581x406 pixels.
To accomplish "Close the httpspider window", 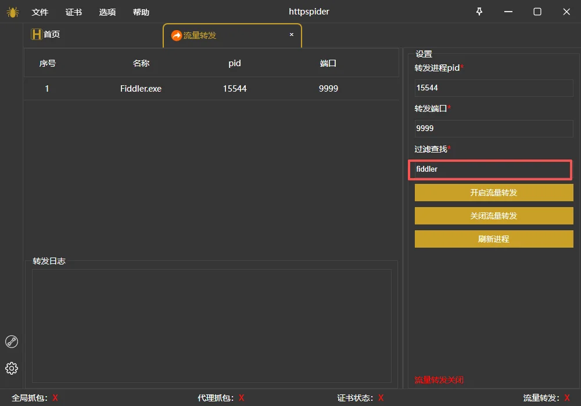I will click(566, 12).
